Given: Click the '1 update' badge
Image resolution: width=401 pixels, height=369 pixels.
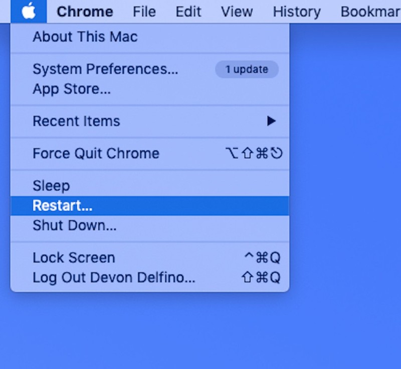Looking at the screenshot, I should (x=247, y=70).
